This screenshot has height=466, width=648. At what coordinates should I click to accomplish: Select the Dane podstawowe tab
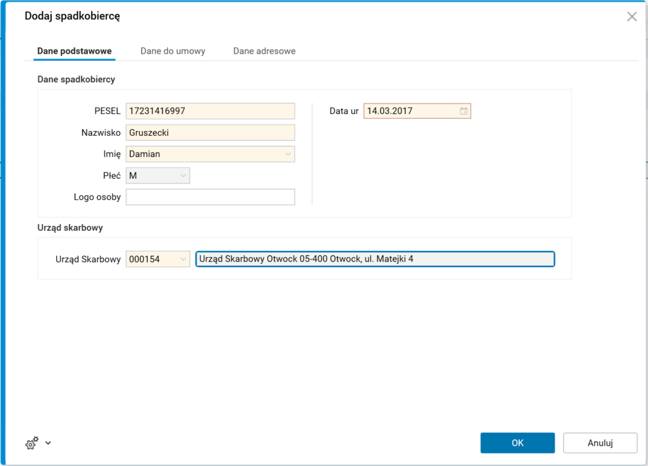pyautogui.click(x=74, y=51)
